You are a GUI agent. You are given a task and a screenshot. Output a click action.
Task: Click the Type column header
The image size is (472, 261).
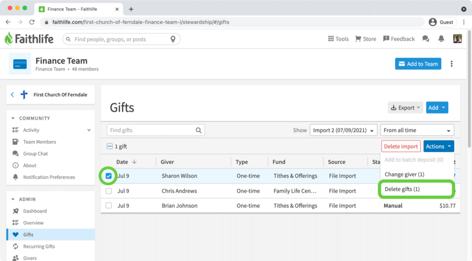coord(242,162)
